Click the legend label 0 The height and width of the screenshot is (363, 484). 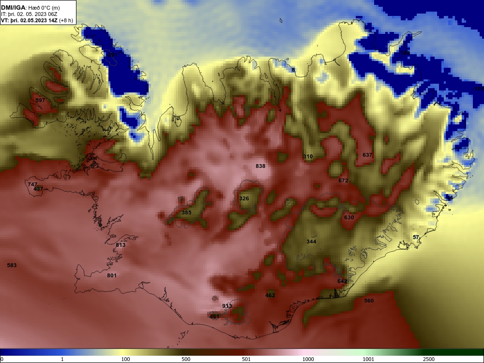point(2,359)
